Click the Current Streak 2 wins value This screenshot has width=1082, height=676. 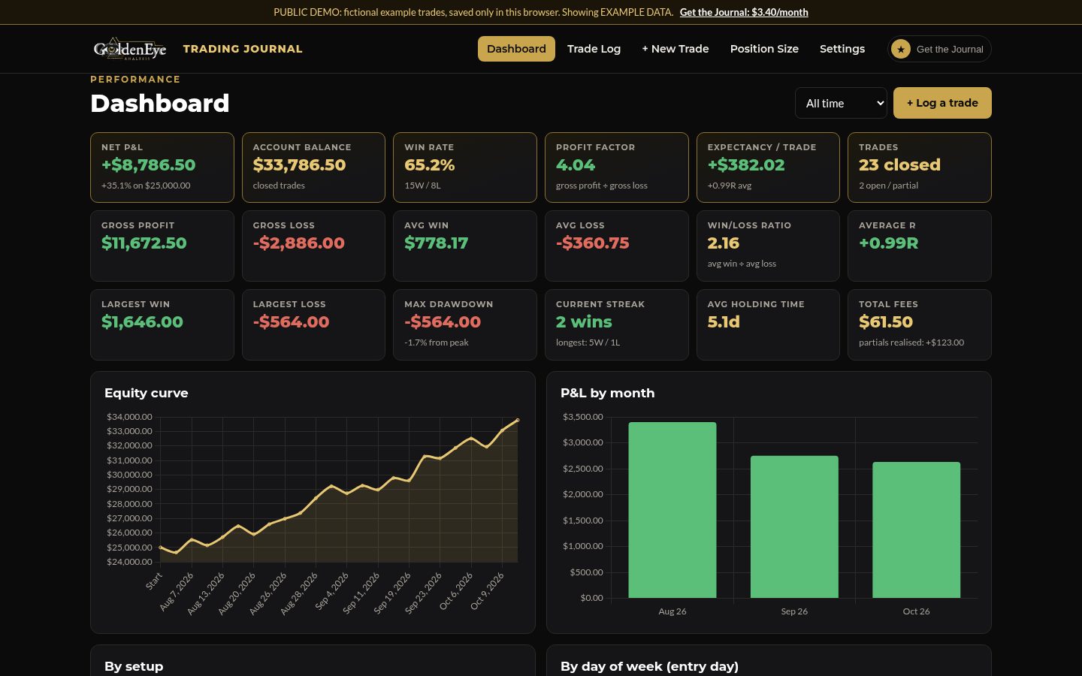click(x=584, y=321)
